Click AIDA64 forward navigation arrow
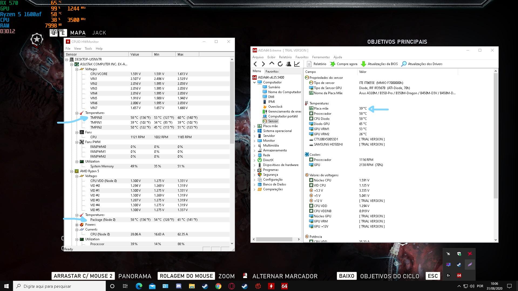 pos(263,64)
